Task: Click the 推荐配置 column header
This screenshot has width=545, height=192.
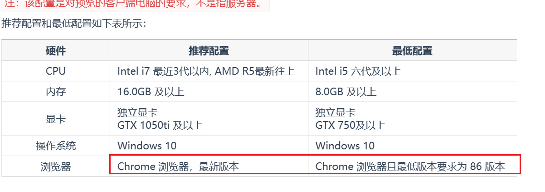Action: coord(209,51)
